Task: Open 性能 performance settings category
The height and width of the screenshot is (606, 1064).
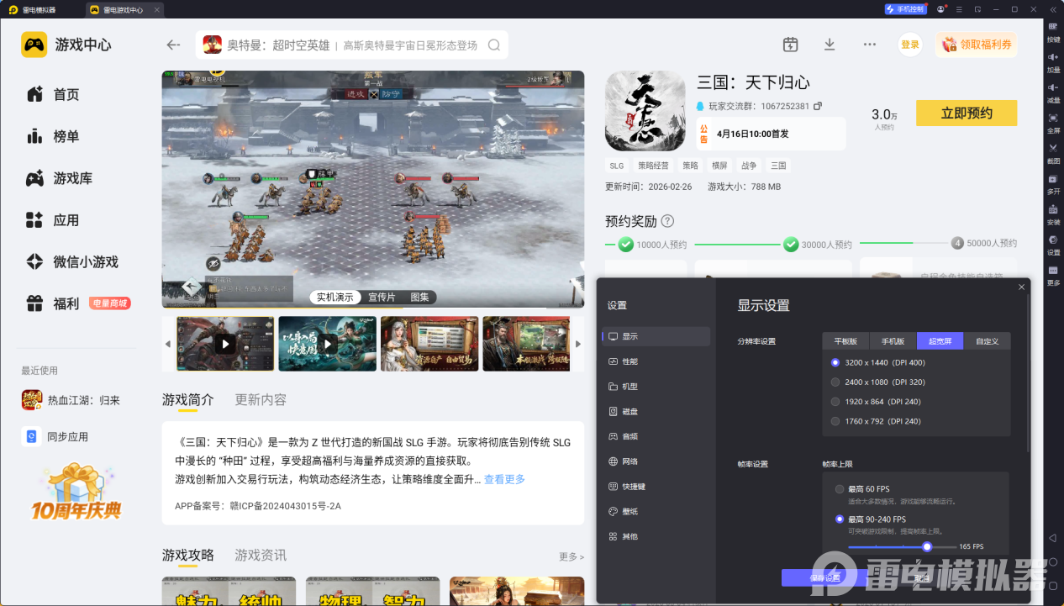Action: click(656, 361)
